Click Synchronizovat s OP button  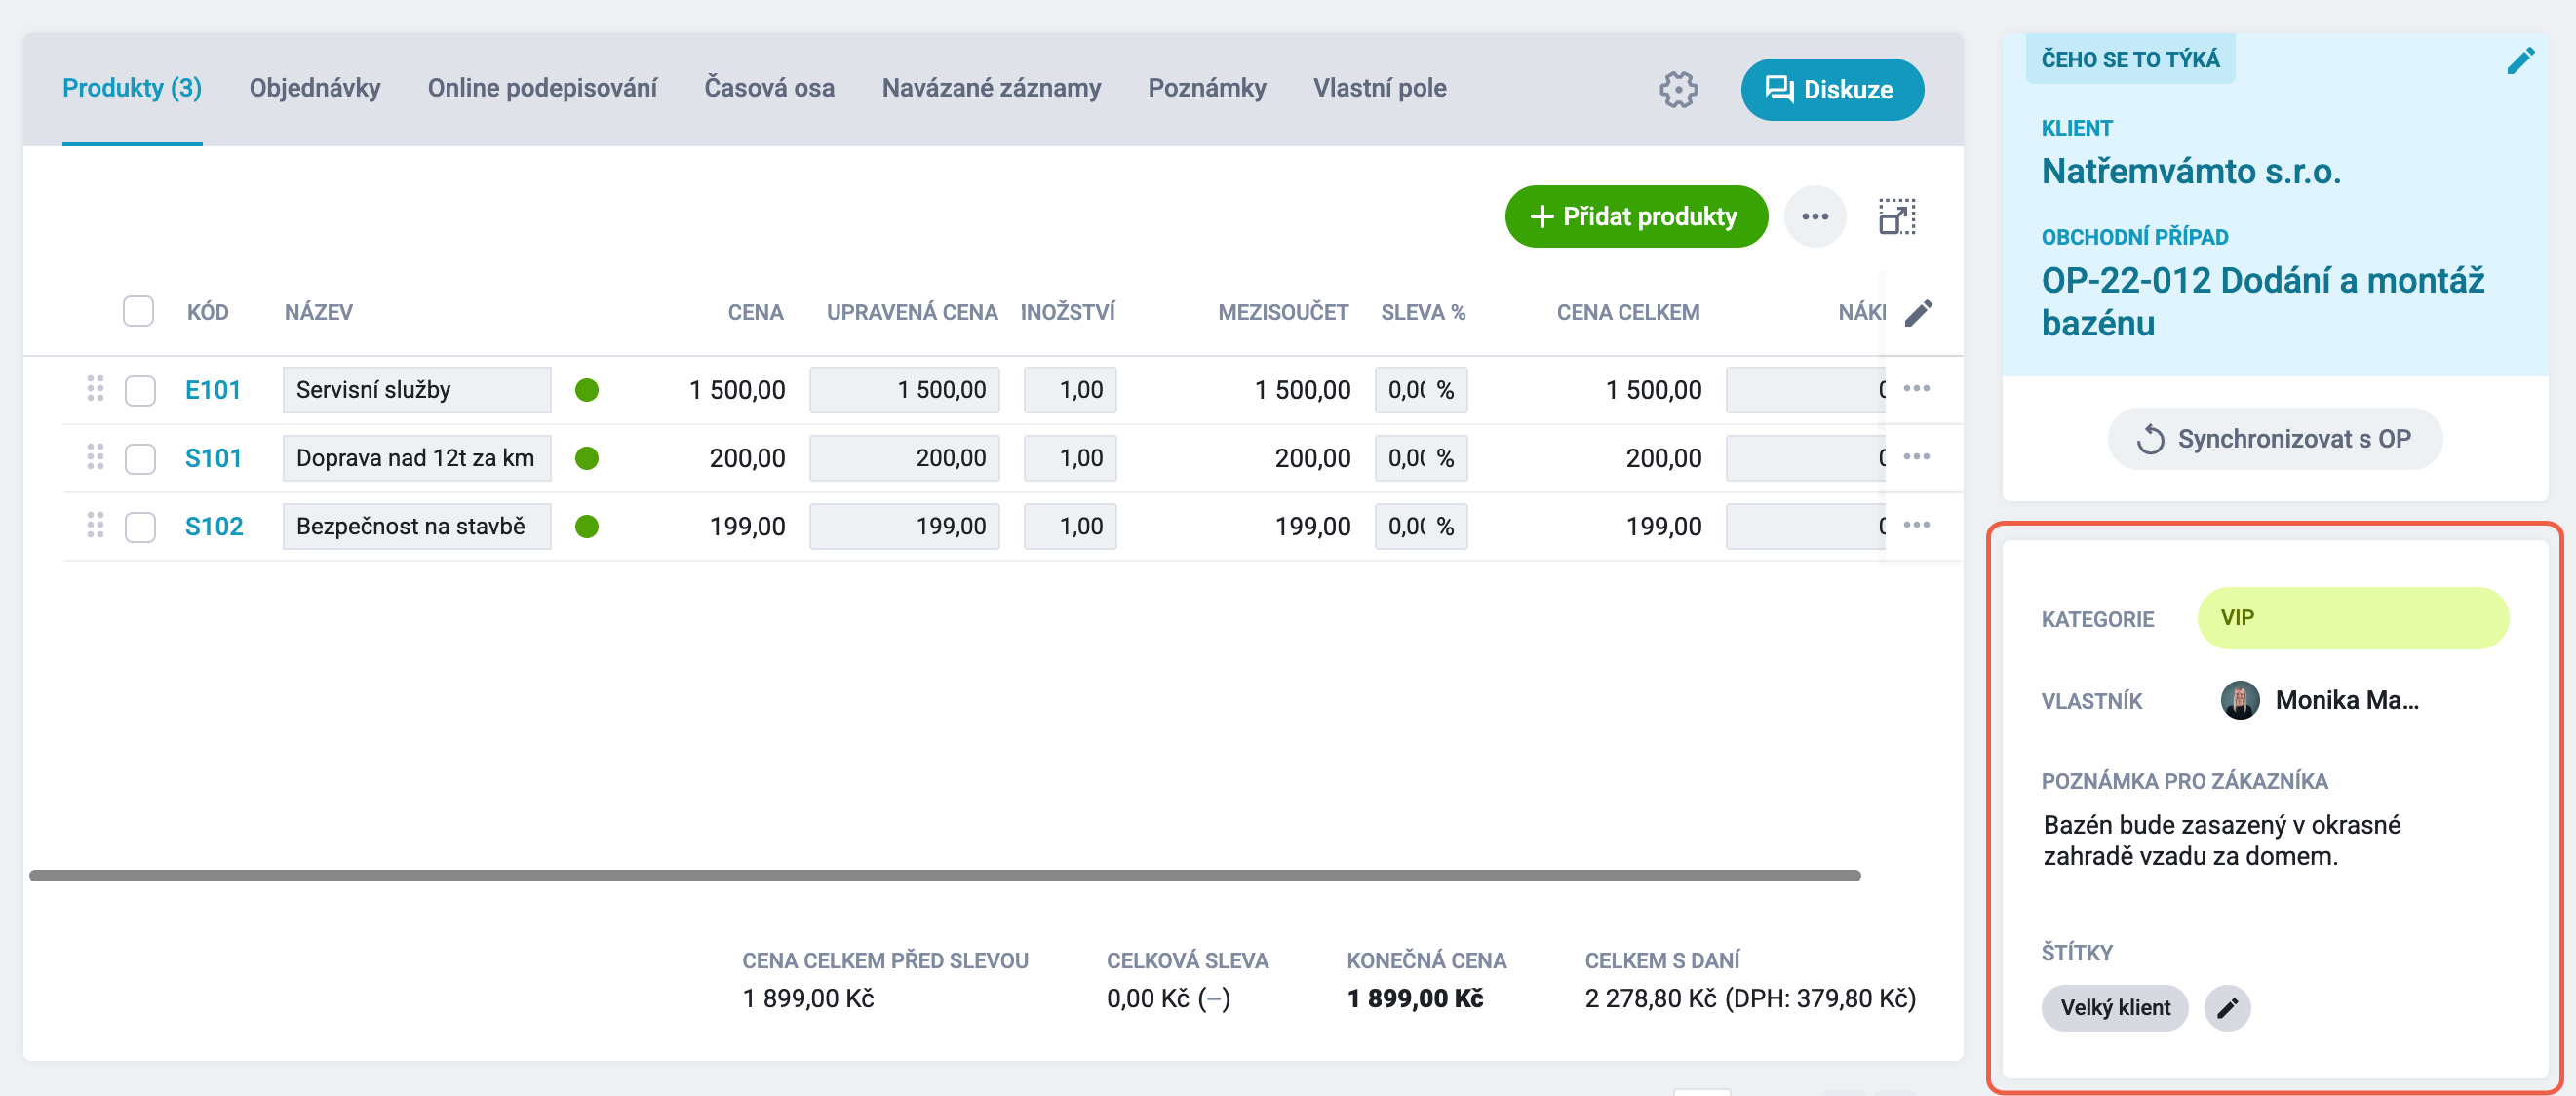[x=2274, y=438]
